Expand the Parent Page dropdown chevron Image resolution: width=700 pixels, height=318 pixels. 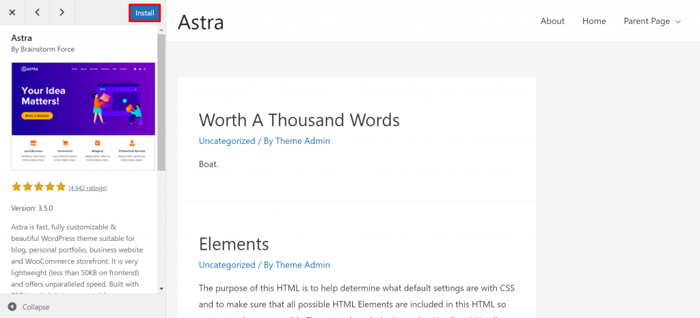pos(678,21)
